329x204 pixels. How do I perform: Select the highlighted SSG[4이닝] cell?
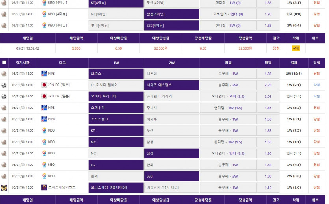(172, 26)
